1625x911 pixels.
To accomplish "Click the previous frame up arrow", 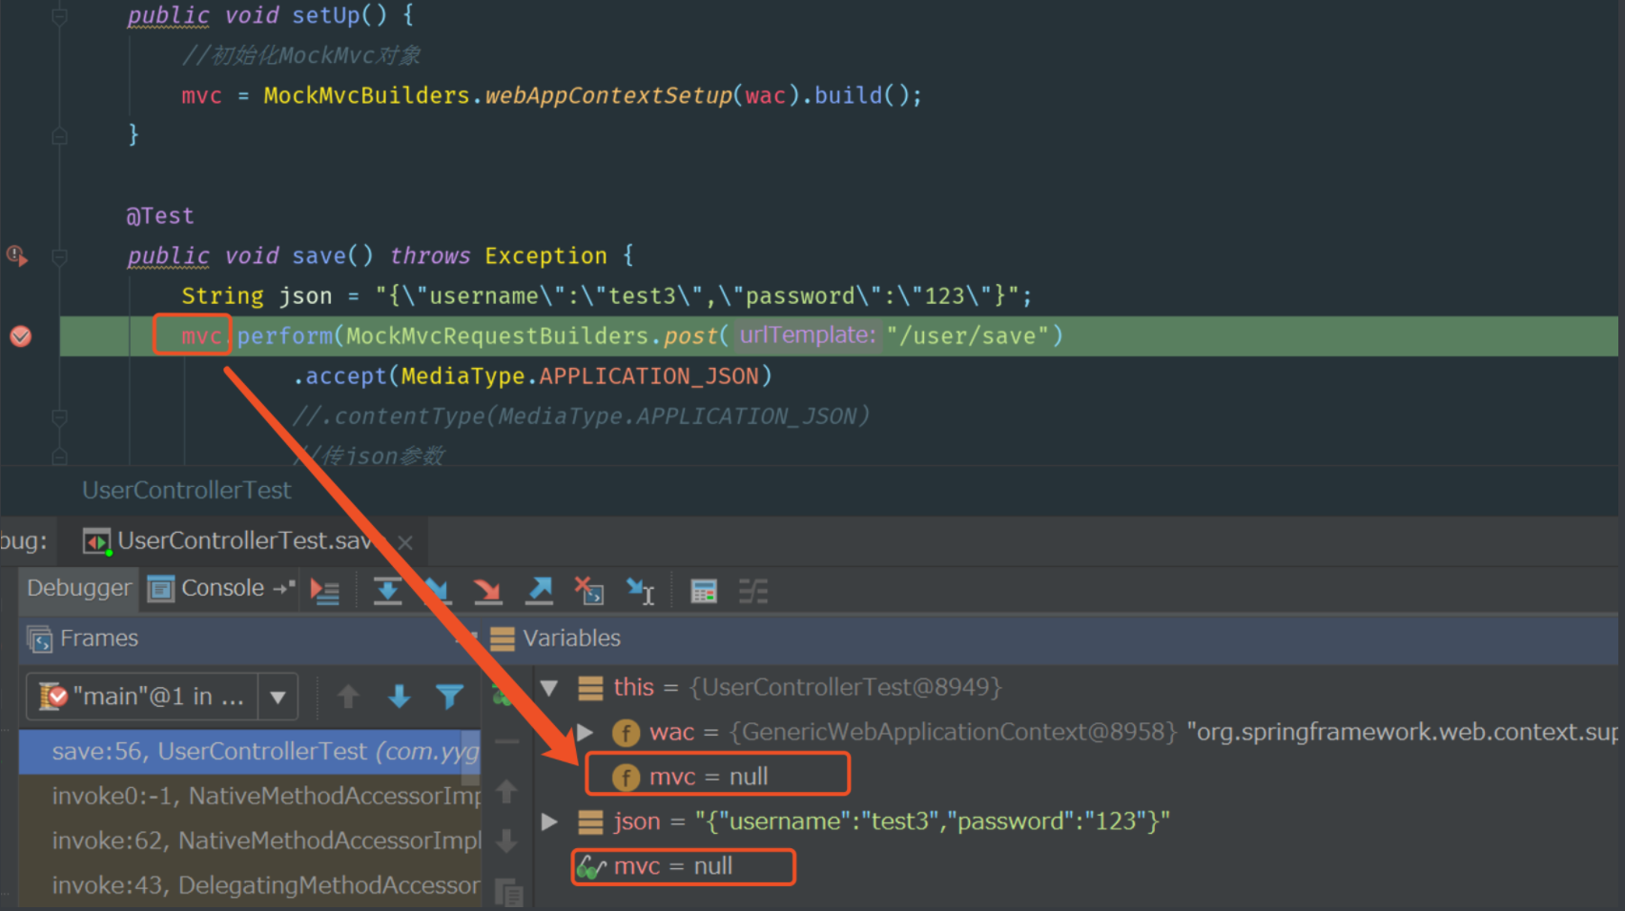I will [x=348, y=697].
